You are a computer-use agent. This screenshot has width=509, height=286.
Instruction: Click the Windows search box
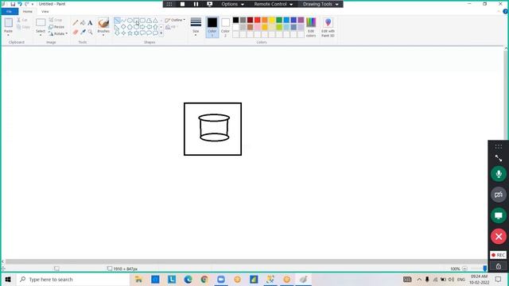pos(73,279)
